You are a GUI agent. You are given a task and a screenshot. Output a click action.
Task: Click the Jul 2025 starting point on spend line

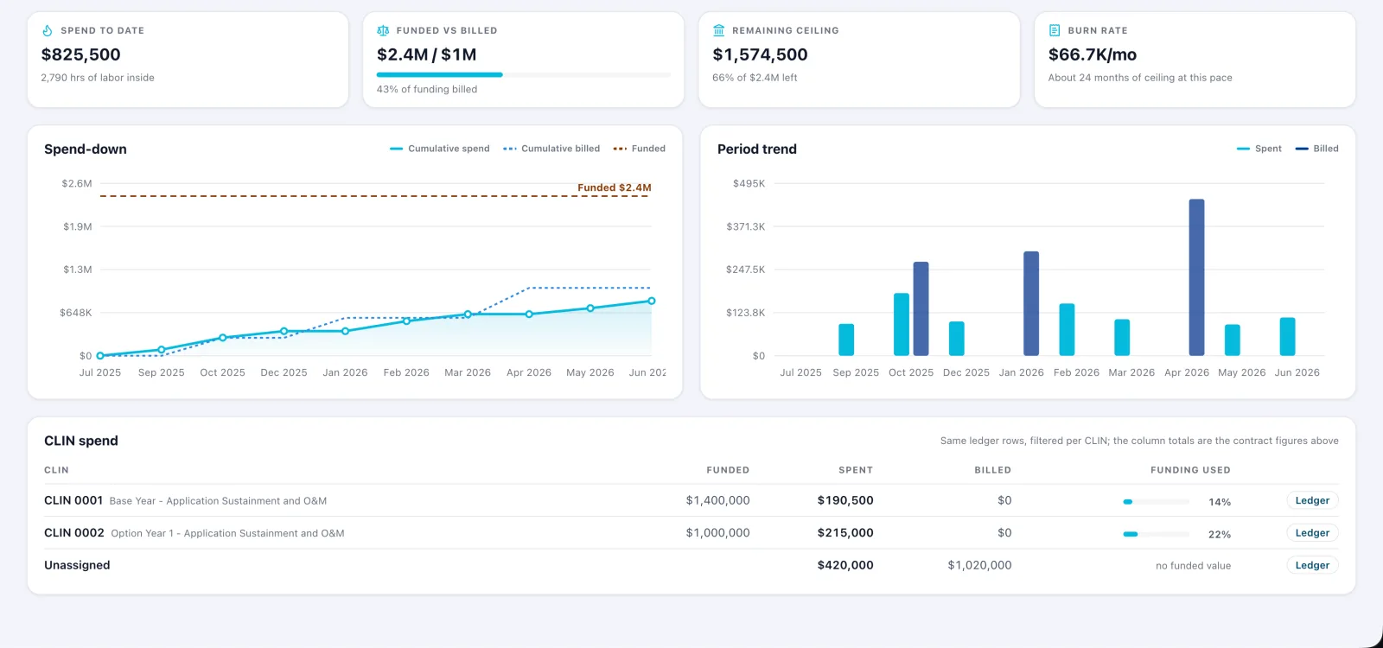(100, 356)
